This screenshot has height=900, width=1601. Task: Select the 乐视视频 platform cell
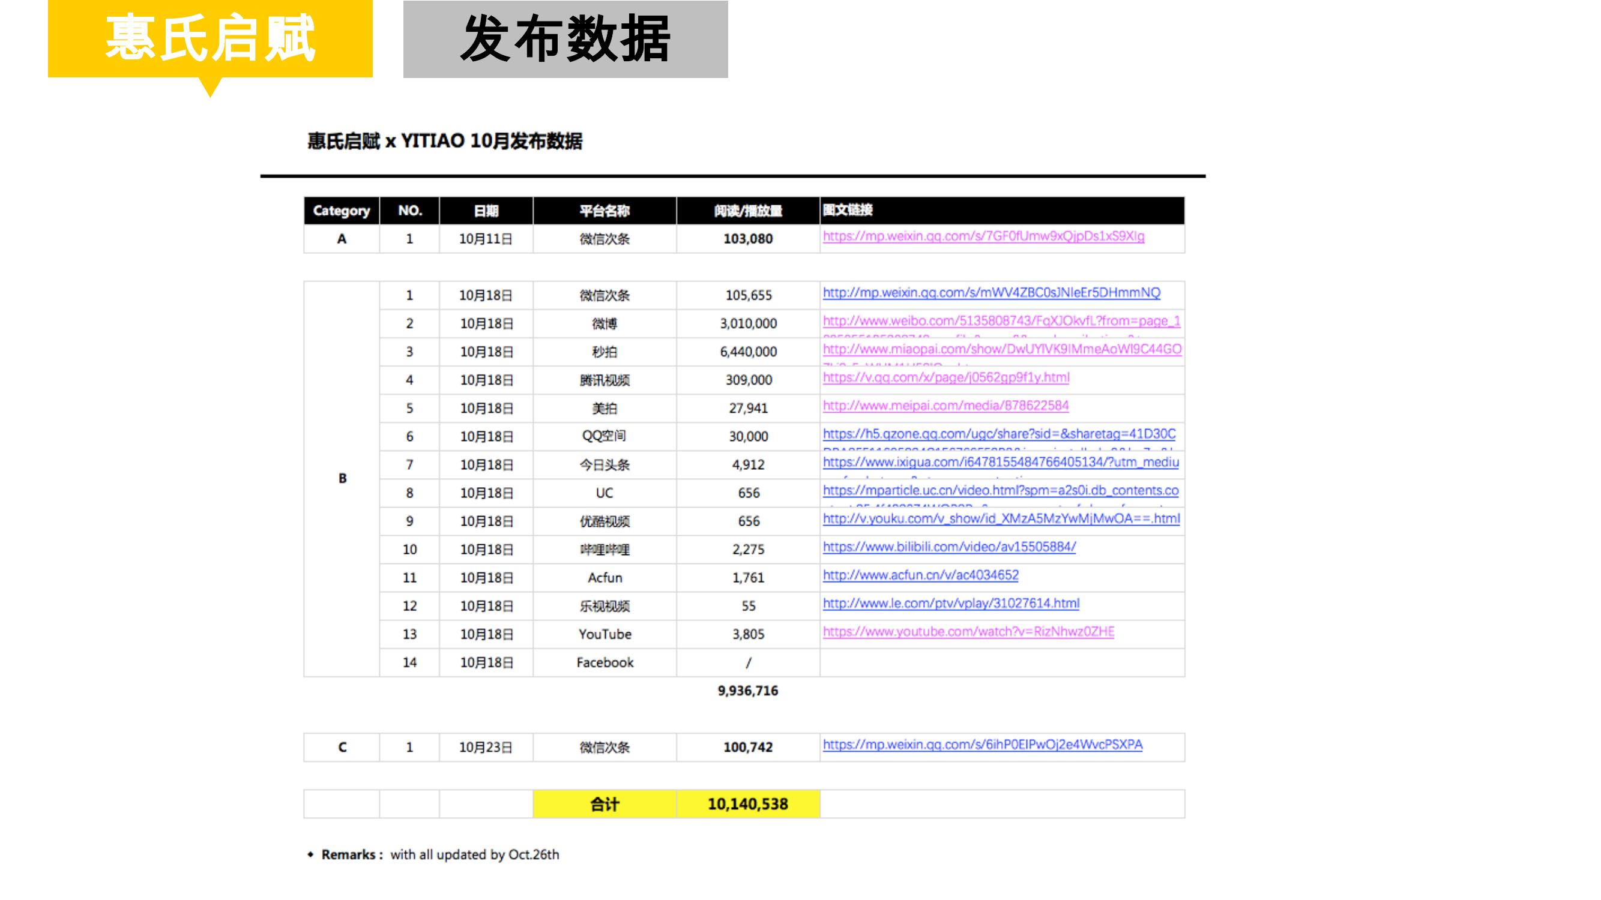tap(605, 606)
